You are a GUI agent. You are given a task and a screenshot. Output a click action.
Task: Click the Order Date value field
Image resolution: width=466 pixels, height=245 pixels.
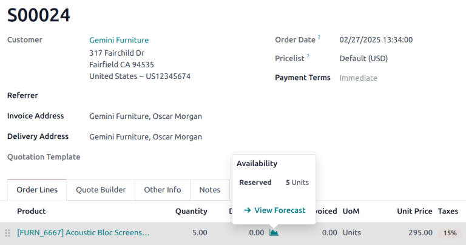click(376, 40)
